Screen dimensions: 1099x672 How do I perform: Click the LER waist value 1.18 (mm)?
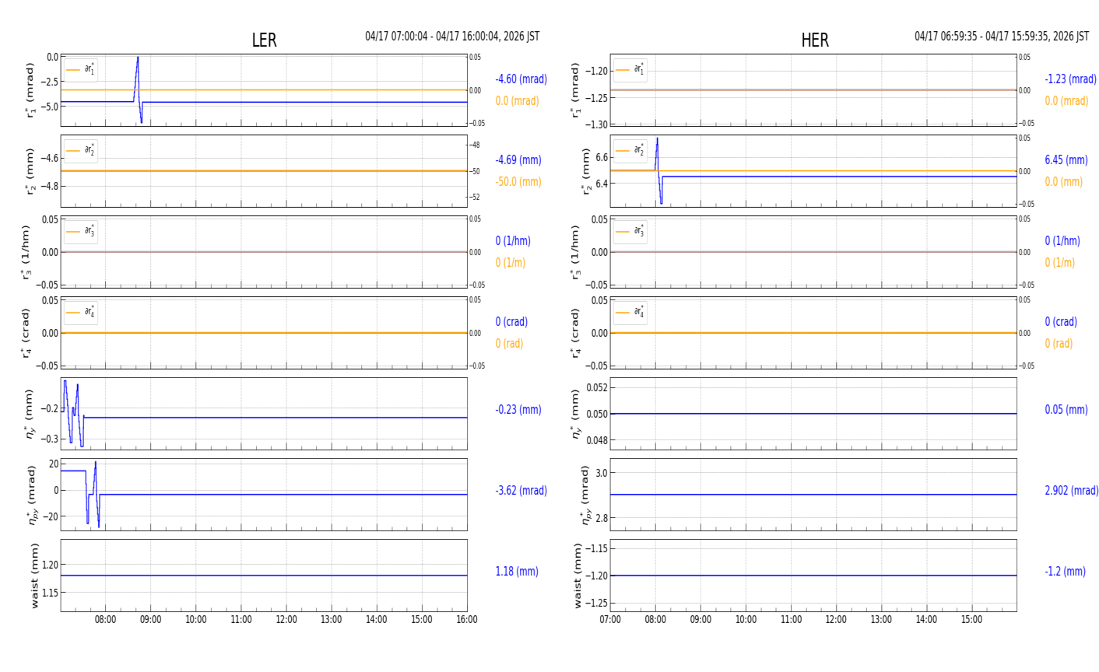pyautogui.click(x=517, y=572)
